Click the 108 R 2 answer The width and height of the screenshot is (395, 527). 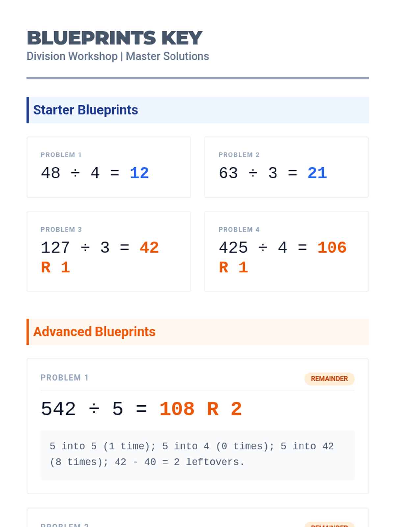pyautogui.click(x=201, y=409)
